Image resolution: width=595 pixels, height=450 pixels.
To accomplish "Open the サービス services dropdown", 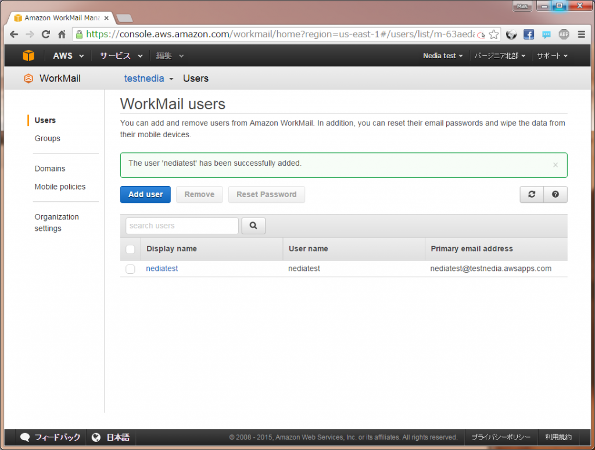I will [121, 55].
